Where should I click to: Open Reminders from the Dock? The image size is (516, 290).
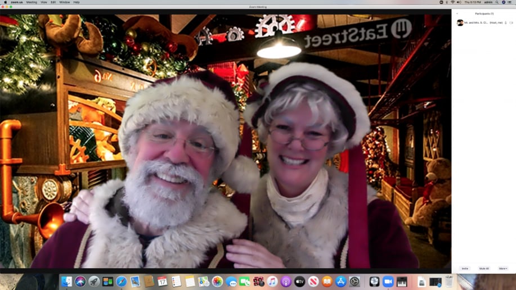click(176, 282)
